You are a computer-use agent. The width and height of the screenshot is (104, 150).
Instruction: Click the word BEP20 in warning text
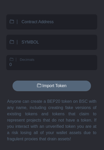54,101
